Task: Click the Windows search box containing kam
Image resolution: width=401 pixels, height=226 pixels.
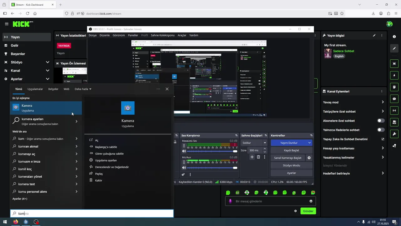Action: (x=92, y=213)
